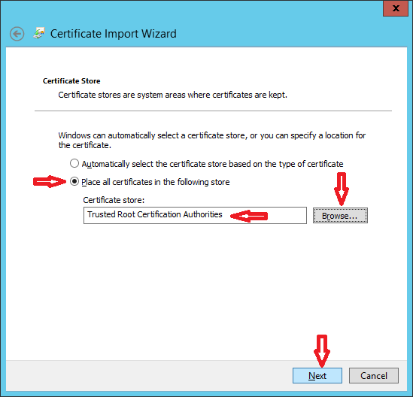Click the 'Place all certificates in the following store' label text
Viewport: 413px width, 397px height.
pyautogui.click(x=156, y=182)
